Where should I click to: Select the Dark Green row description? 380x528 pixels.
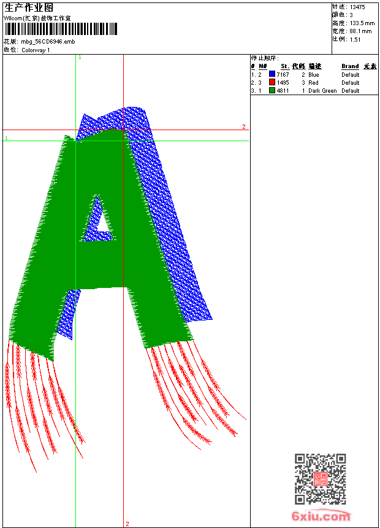(x=322, y=90)
